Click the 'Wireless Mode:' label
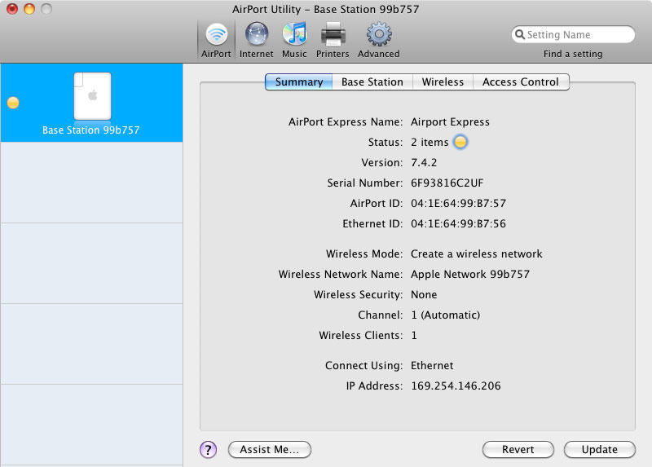The height and width of the screenshot is (467, 652). tap(364, 254)
